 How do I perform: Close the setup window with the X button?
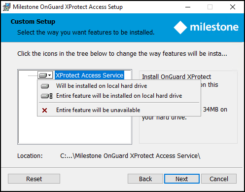pos(233,7)
